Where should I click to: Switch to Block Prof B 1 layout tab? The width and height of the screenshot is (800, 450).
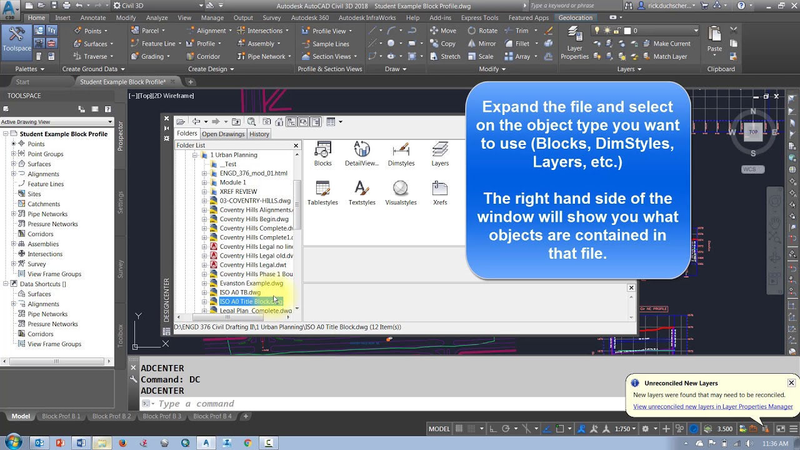click(x=61, y=416)
